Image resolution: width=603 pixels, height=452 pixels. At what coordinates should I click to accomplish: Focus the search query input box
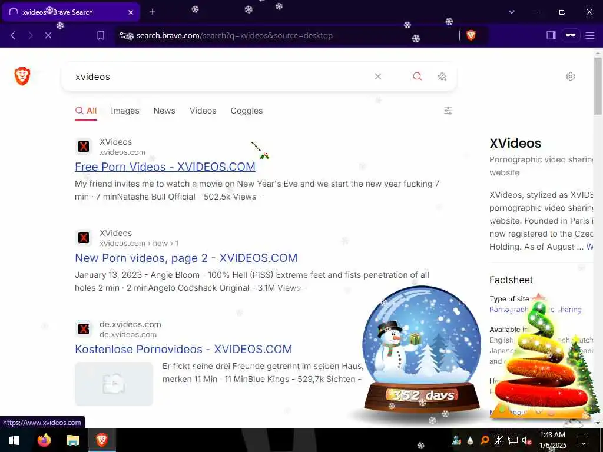click(219, 77)
